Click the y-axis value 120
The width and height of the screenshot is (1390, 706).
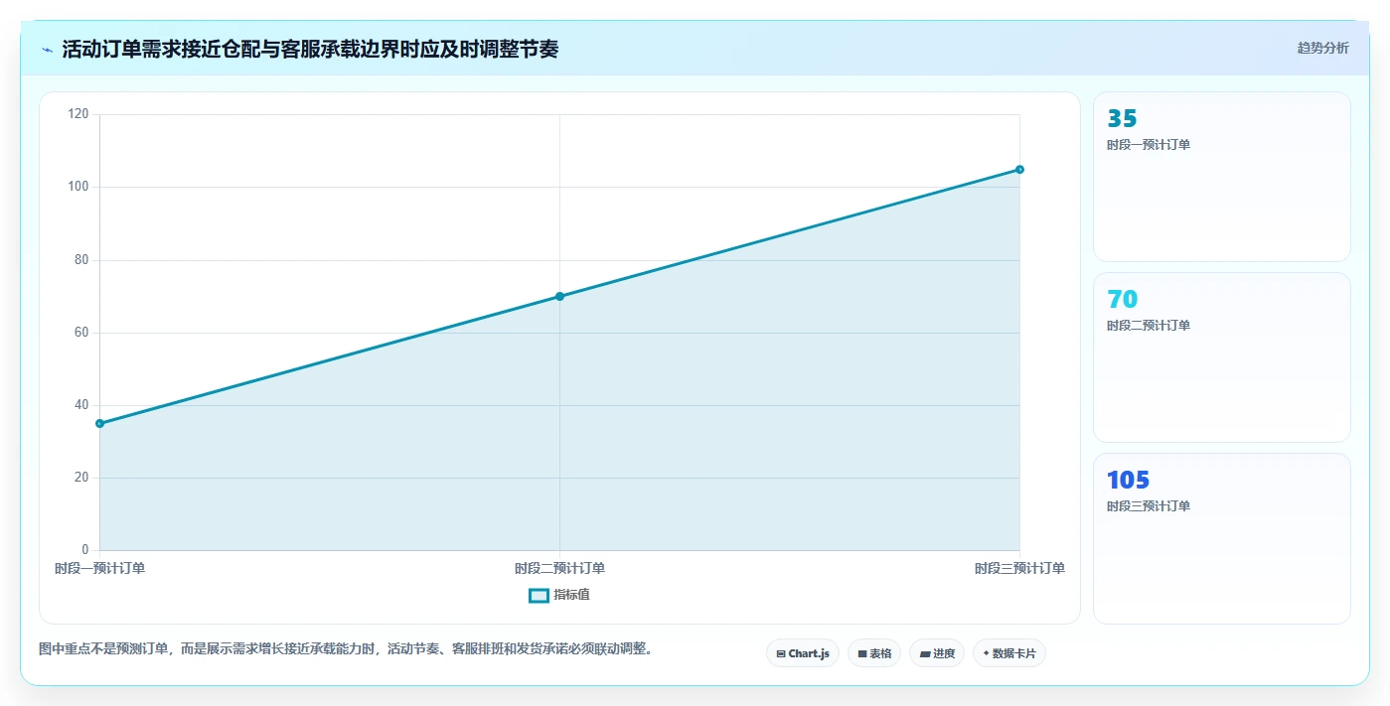click(x=78, y=114)
